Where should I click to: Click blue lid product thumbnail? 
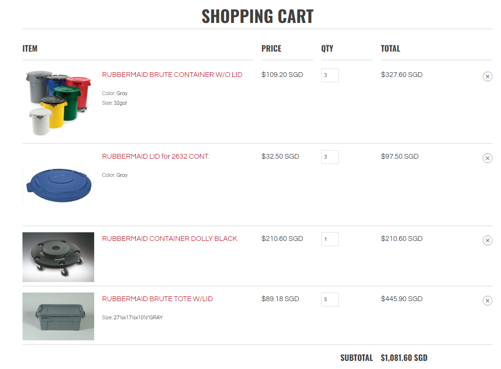(58, 185)
